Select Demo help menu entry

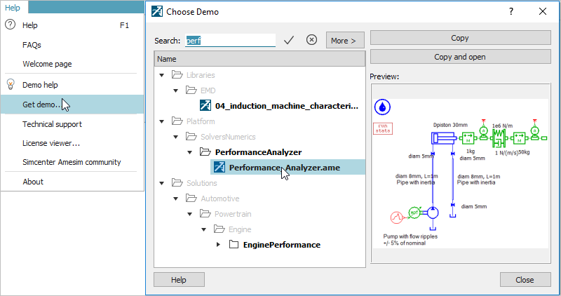coord(72,85)
